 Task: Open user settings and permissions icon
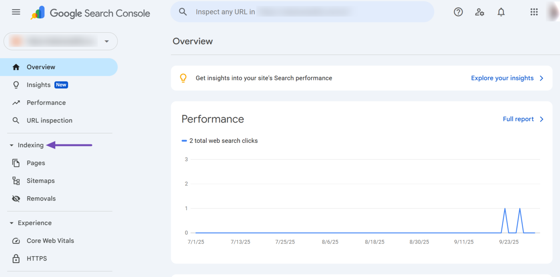tap(480, 12)
